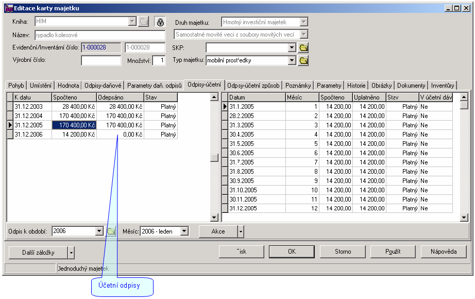Click folder icon next to Typ majetku
This screenshot has height=299, width=475.
coord(303,60)
